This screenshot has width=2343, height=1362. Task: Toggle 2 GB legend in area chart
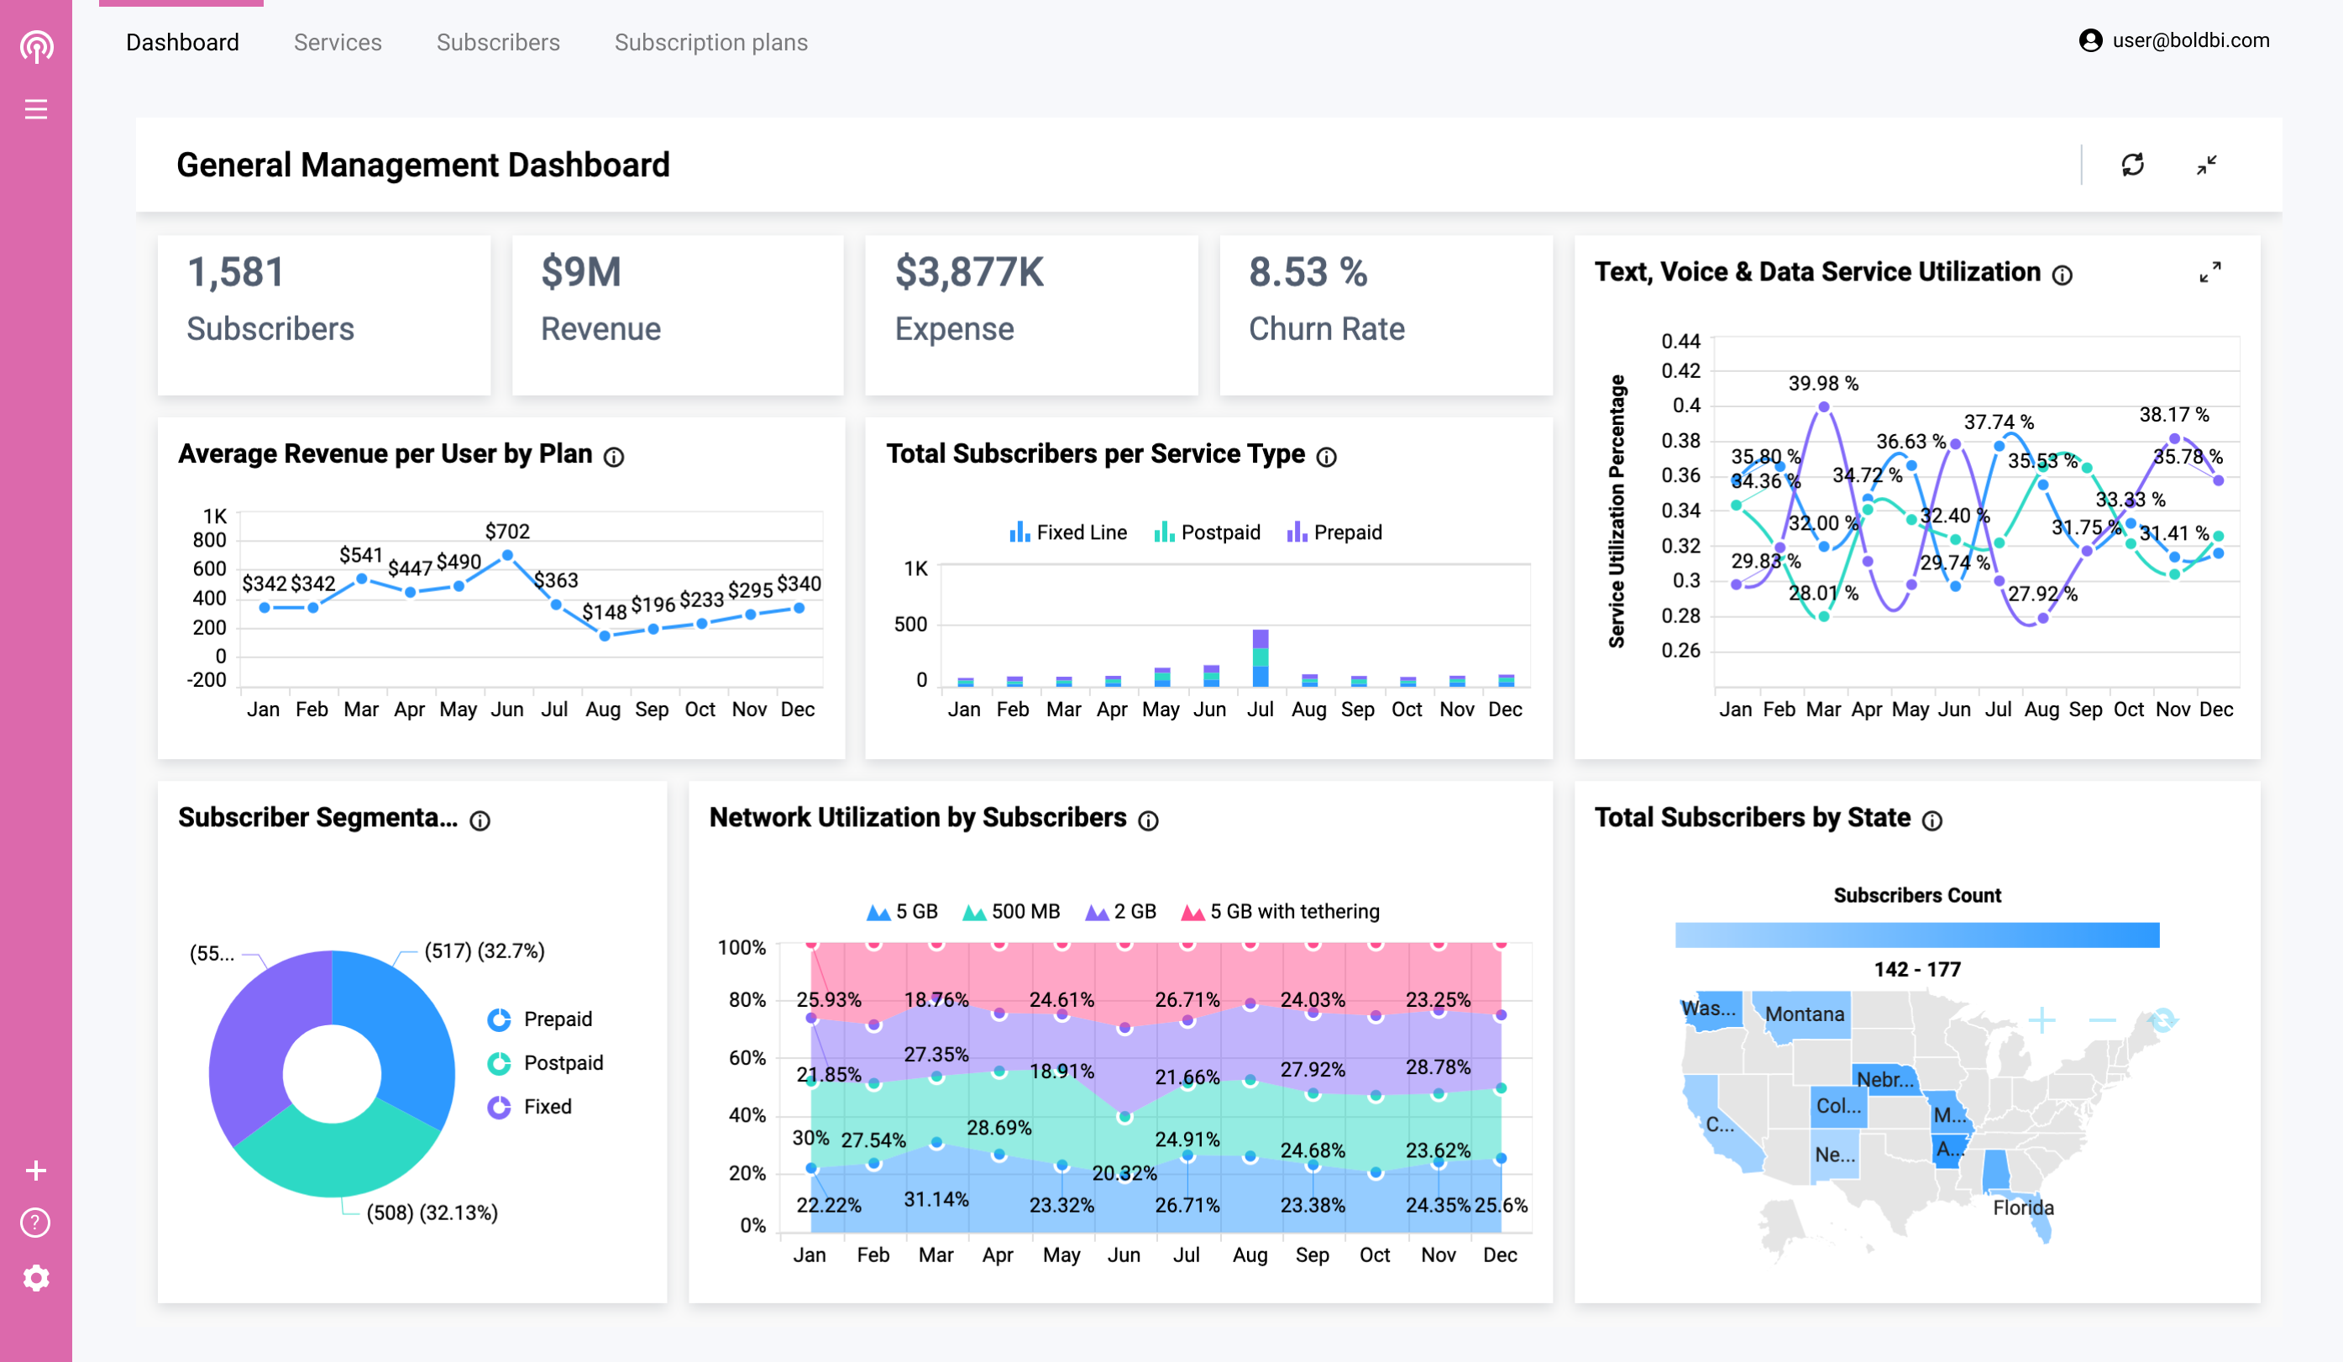[1121, 911]
